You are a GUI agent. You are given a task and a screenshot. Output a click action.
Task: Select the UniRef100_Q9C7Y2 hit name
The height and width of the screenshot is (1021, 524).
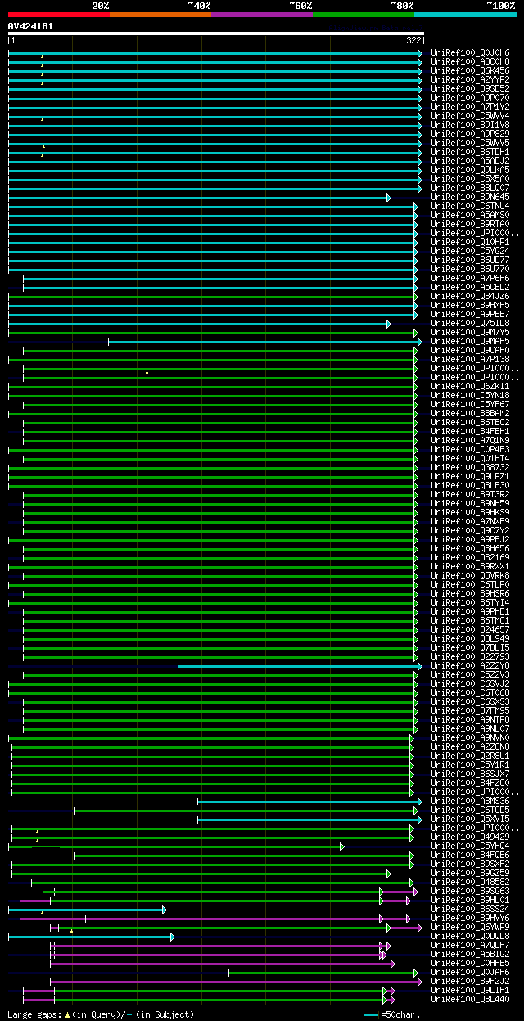click(x=470, y=530)
